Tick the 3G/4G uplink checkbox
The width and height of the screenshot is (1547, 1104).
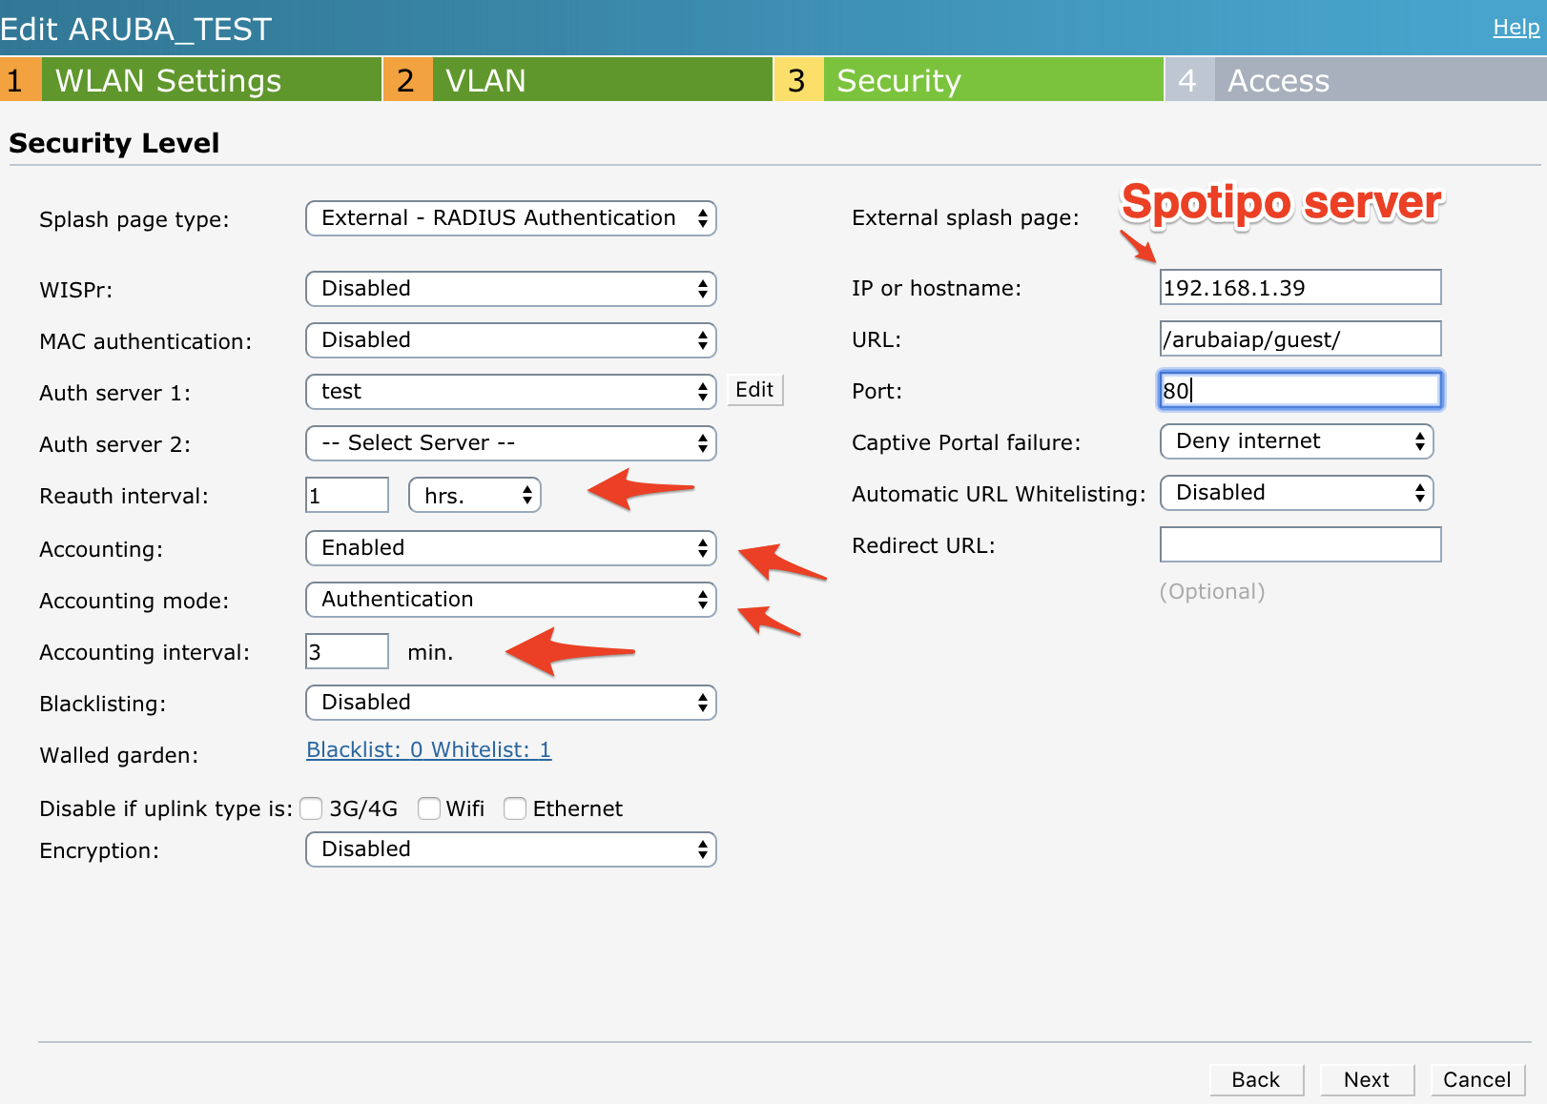coord(311,808)
